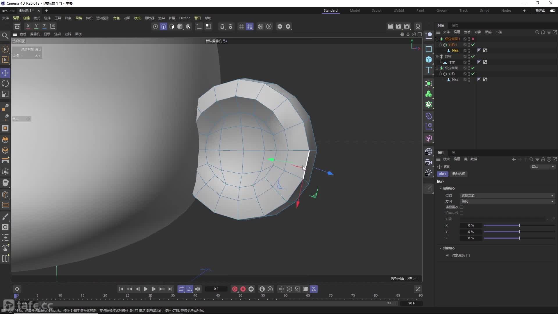Select the 柔和选择 tab button

click(x=458, y=174)
